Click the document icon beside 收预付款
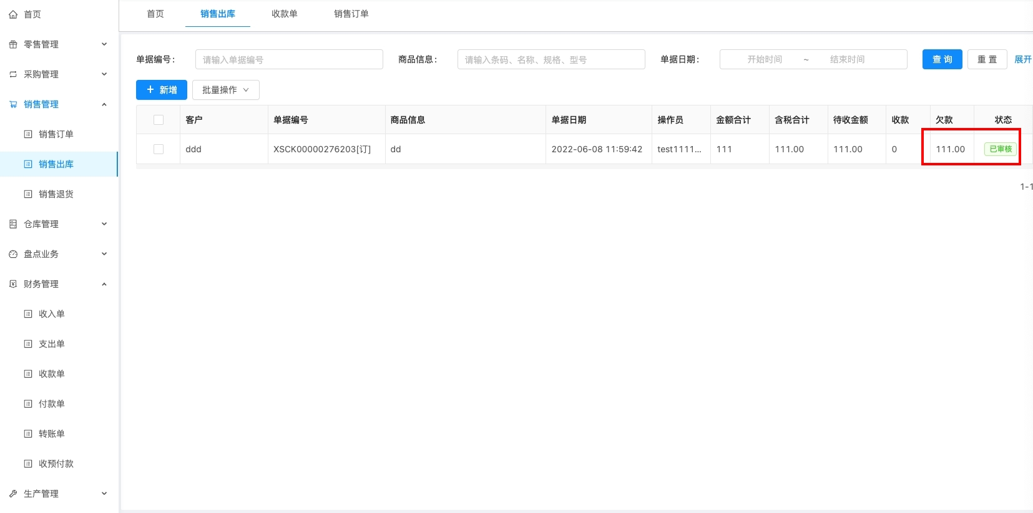The height and width of the screenshot is (513, 1033). pyautogui.click(x=28, y=464)
